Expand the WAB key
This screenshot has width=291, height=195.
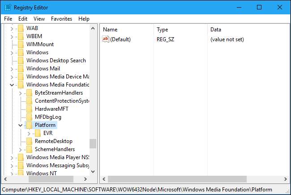pos(12,29)
